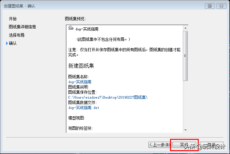This screenshot has width=230, height=154.
Task: Click the (此图纸集中不包含任何布局。) note
Action: (103, 39)
